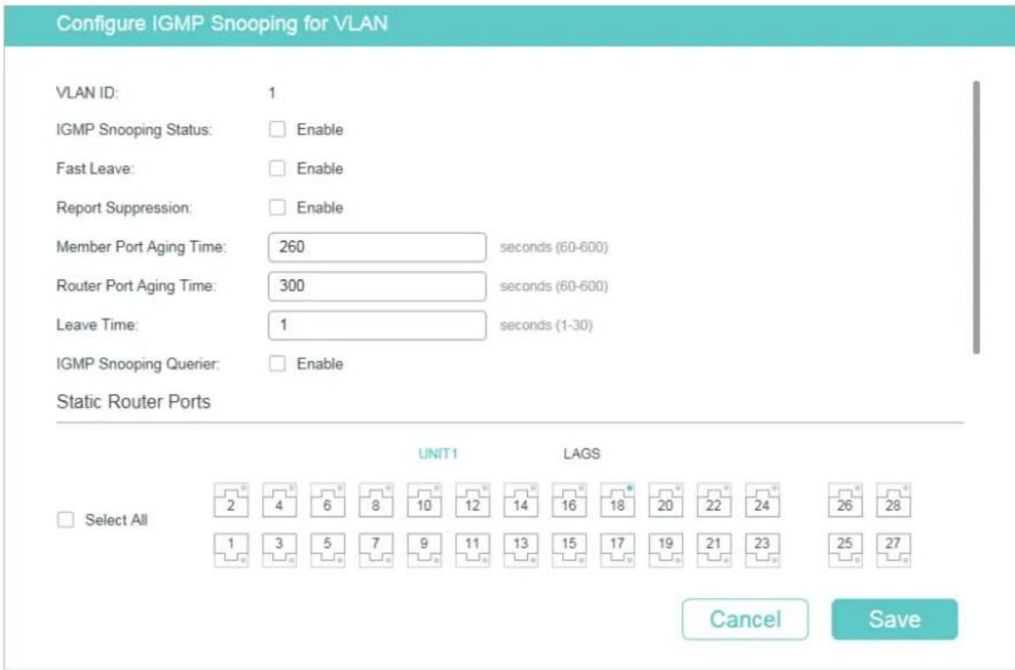Enable Fast Leave checkbox
This screenshot has height=670, width=1015.
(277, 168)
